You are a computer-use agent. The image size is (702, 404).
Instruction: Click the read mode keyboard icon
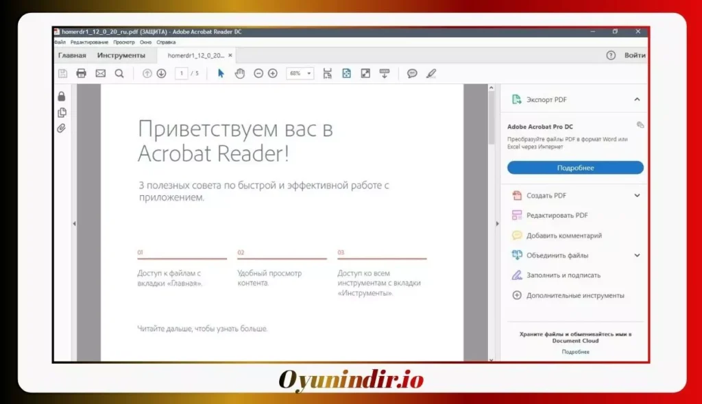pos(384,73)
